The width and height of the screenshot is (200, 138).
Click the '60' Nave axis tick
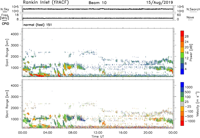(179, 15)
